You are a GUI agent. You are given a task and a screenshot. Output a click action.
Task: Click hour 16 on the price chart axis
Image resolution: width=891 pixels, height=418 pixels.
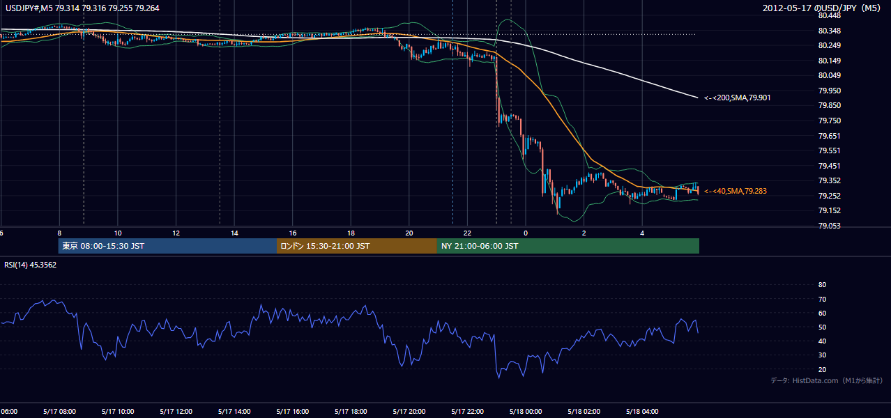pos(293,233)
